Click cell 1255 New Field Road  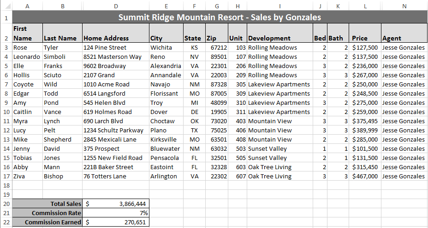click(x=116, y=158)
